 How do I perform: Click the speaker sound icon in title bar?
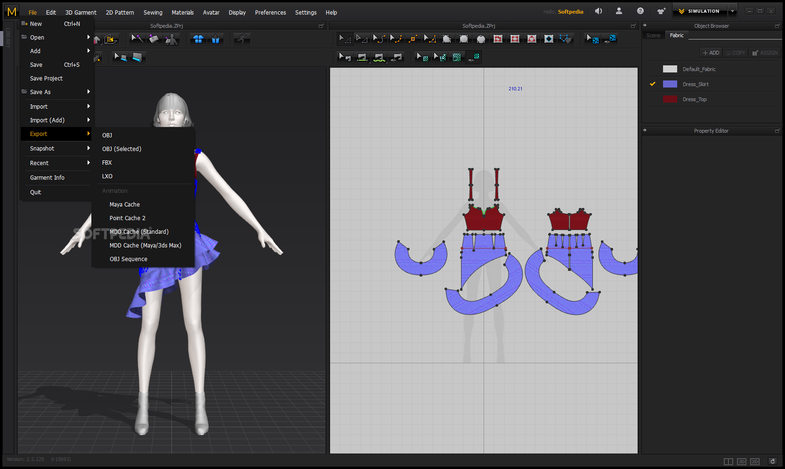(599, 11)
